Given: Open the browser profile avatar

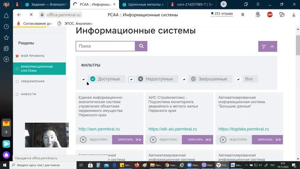Looking at the screenshot, I should [6, 4].
